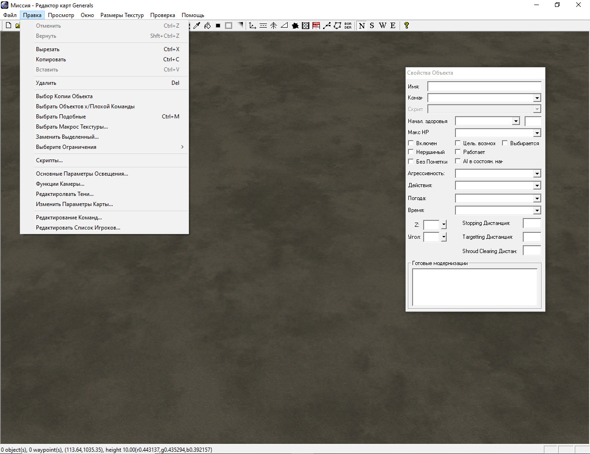Viewport: 590px width, 454px height.
Task: Click the tree placement tool icon
Action: click(x=274, y=26)
